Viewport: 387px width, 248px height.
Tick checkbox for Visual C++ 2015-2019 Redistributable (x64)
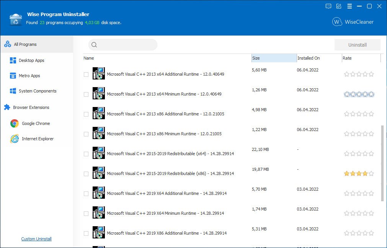[x=86, y=154]
